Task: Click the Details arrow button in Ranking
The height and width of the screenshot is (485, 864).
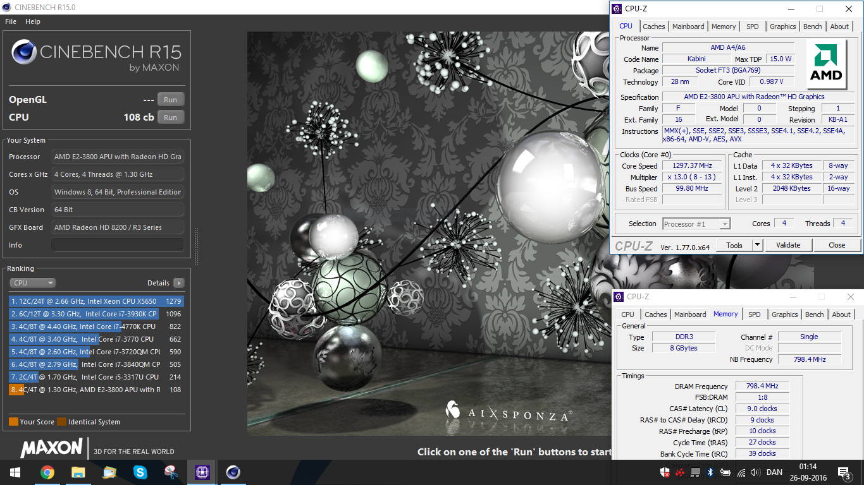Action: (179, 283)
